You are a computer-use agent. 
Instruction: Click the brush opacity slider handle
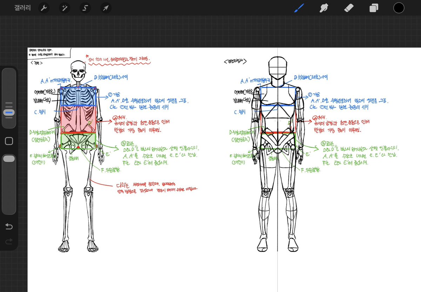(x=9, y=159)
